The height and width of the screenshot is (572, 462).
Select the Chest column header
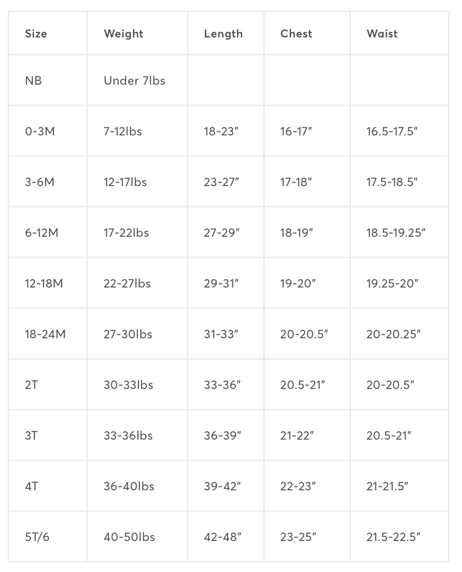point(308,33)
